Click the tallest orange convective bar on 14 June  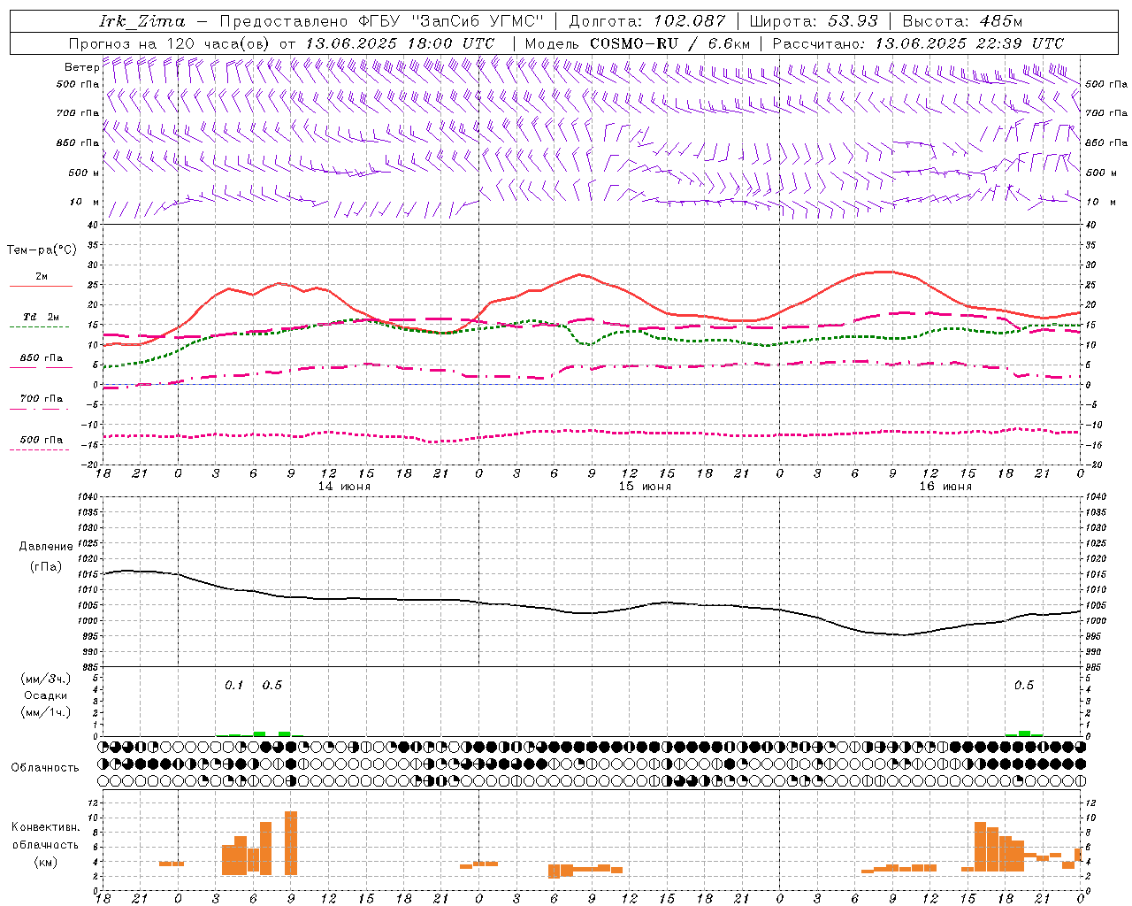click(x=291, y=843)
